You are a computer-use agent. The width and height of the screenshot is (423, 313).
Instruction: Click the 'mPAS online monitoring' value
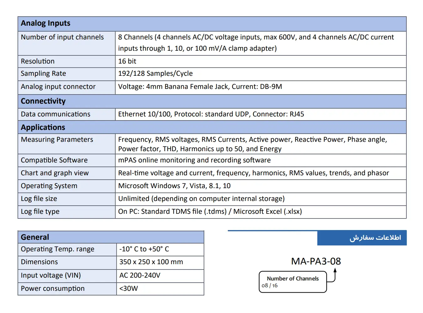point(194,160)
